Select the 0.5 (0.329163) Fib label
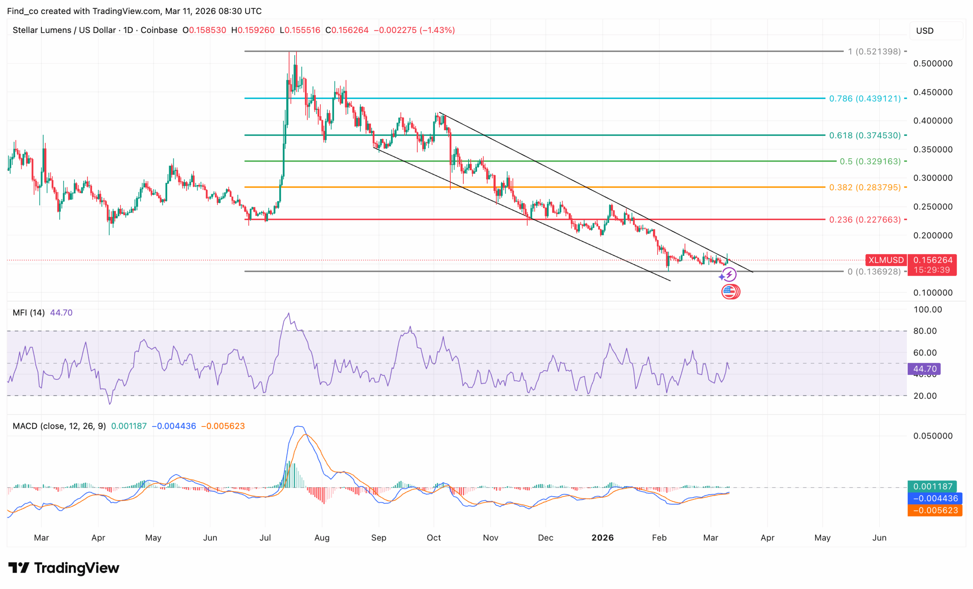 (870, 161)
